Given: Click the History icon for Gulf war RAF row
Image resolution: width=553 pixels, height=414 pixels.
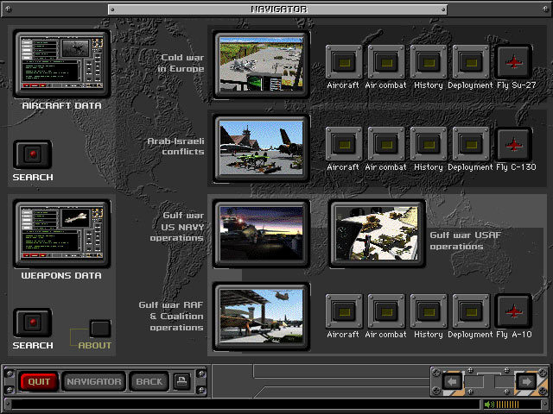Looking at the screenshot, I should (429, 311).
